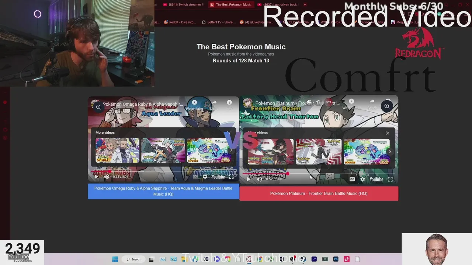Vote for Pokémon Platinum Frontier Brain Battle Music
Screen dimensions: 472x265
319,193
